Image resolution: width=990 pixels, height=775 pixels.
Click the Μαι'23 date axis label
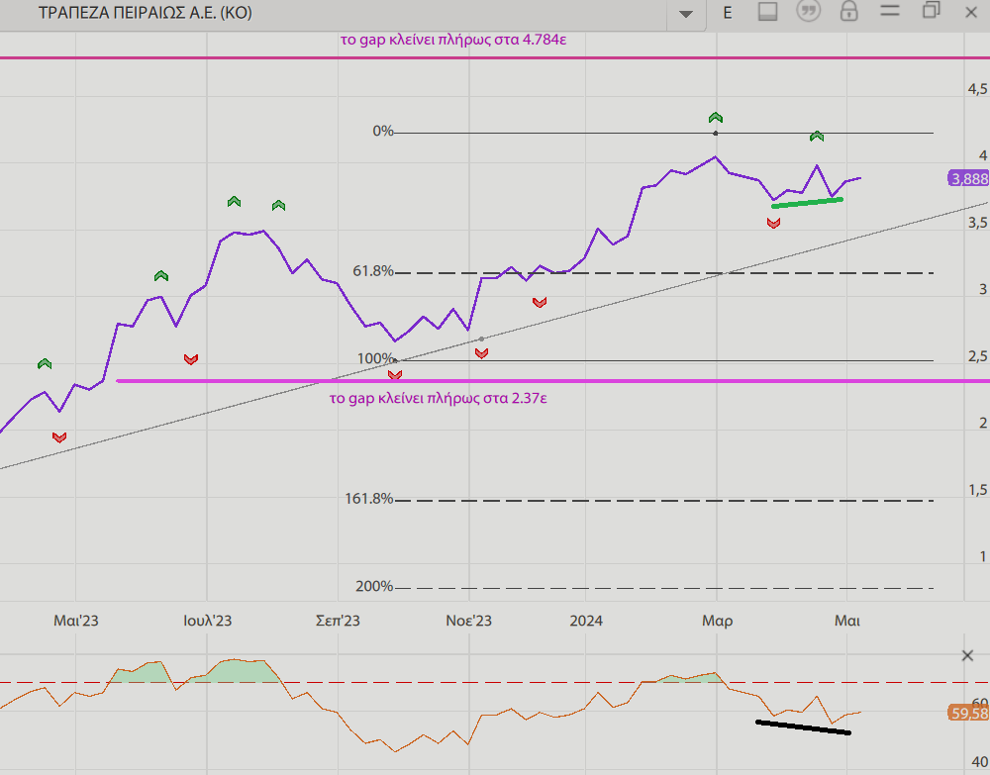click(x=76, y=621)
